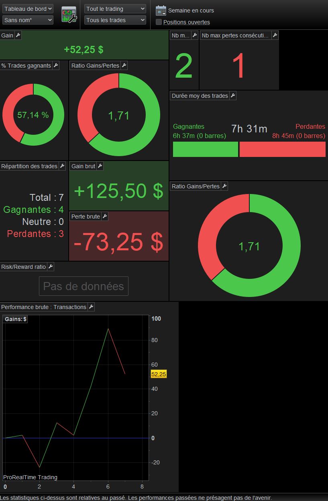Open wrench settings for small Ratio Gains/Pertes panel
Viewport: 328px width, 501px height.
point(124,66)
